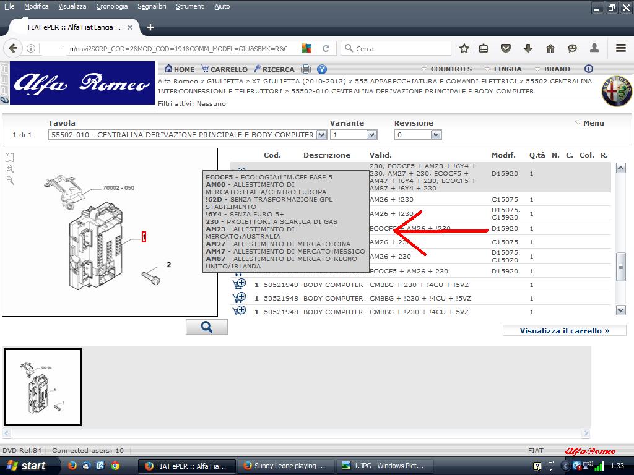Go to the browser home icon

click(550, 48)
